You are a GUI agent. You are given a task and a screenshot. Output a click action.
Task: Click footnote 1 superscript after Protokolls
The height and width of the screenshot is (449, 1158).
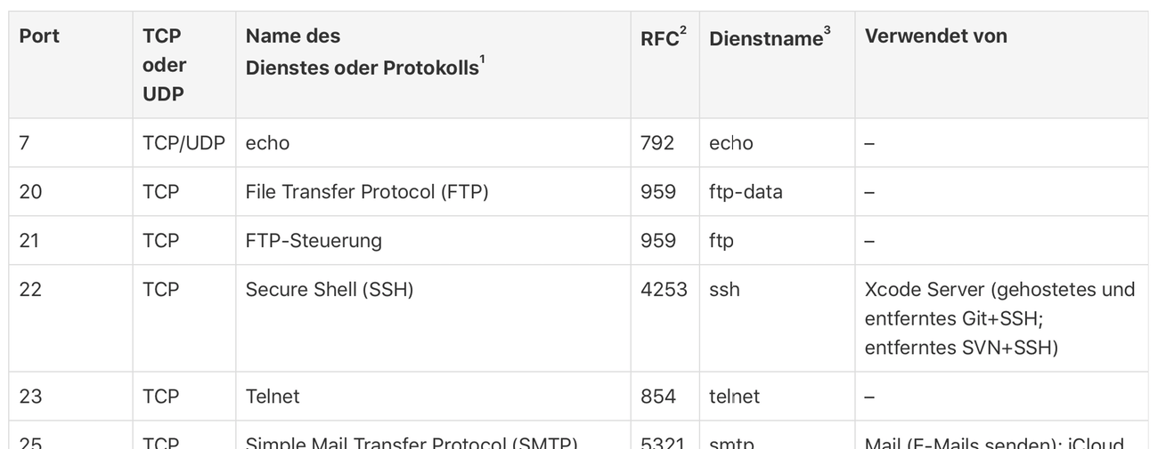pos(482,61)
